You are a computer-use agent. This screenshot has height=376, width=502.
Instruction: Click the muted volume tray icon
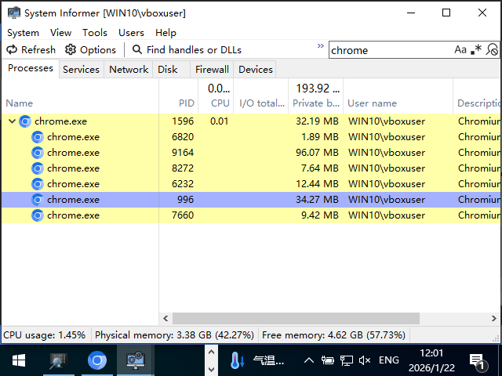pos(365,360)
